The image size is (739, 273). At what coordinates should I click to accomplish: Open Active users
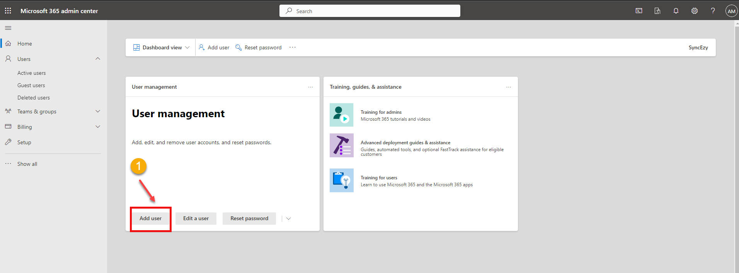coord(32,73)
